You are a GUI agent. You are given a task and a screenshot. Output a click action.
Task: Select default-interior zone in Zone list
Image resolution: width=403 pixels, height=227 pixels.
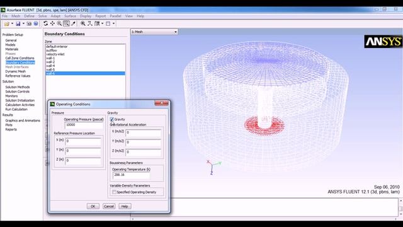click(85, 47)
